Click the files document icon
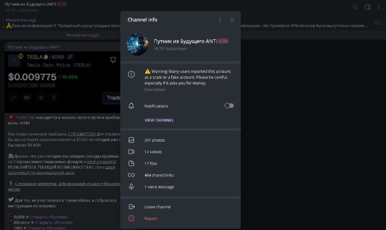 coord(131,163)
